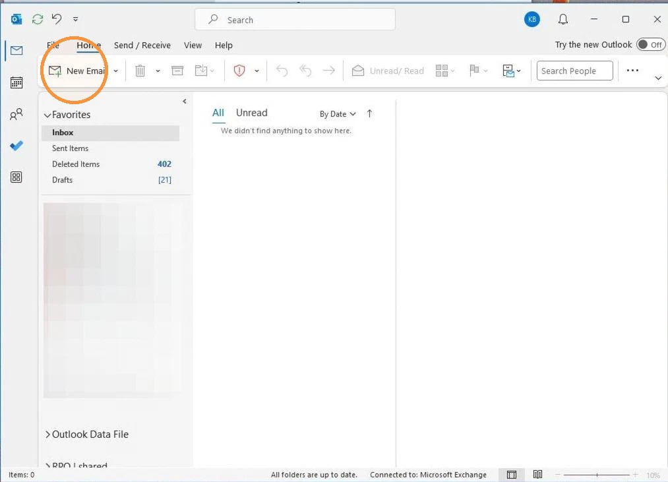Viewport: 668px width, 482px height.
Task: Select the Inbox folder
Action: coord(110,133)
